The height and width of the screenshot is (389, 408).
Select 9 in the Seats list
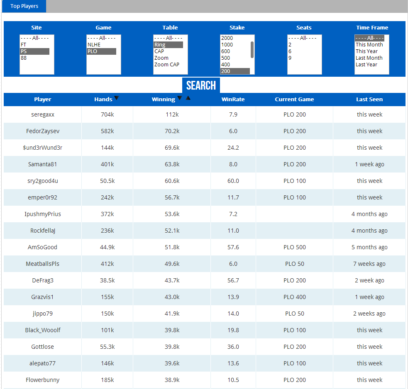point(302,58)
